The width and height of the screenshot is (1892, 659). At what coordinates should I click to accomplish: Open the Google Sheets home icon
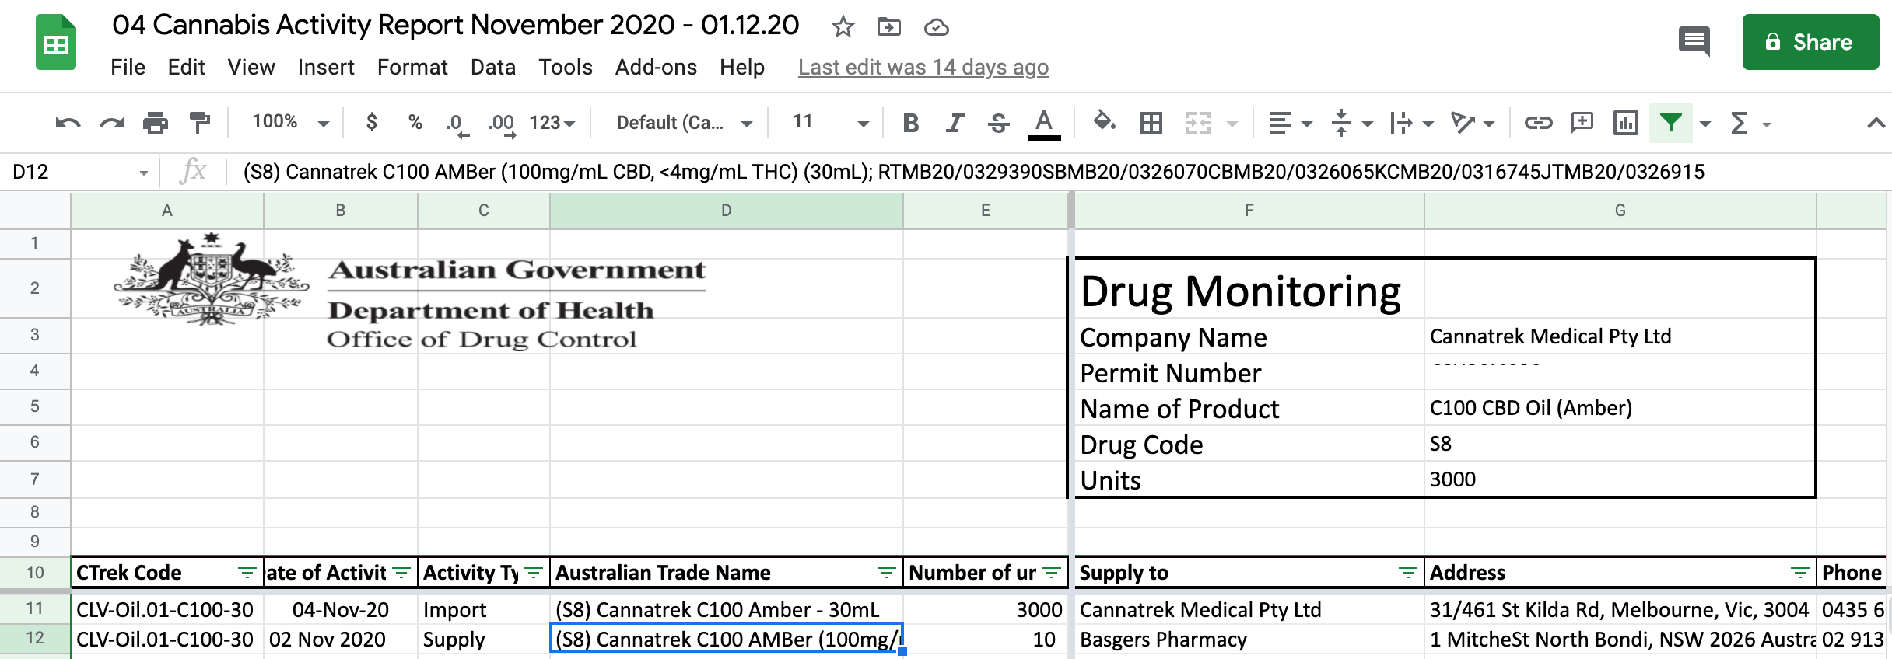click(56, 43)
